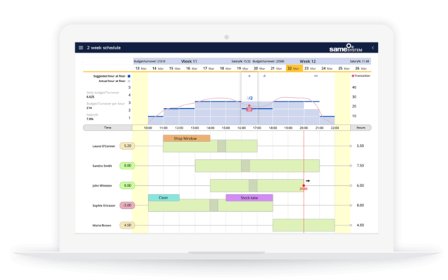Viewport: 448px width, 280px height.
Task: Select the Week 12 header
Action: tap(308, 61)
